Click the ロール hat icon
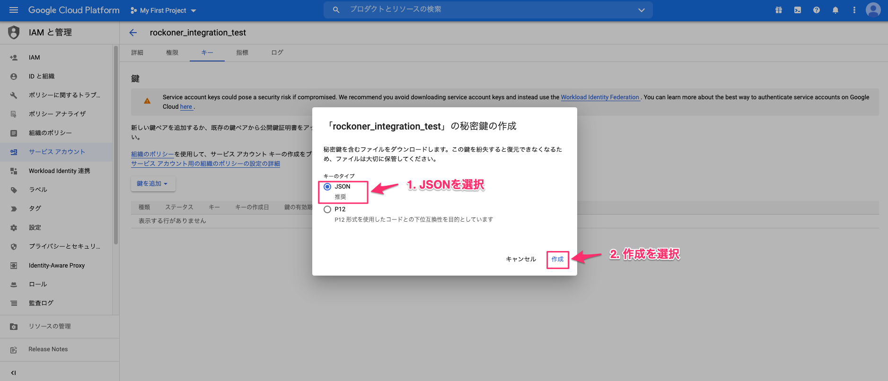 pos(14,284)
